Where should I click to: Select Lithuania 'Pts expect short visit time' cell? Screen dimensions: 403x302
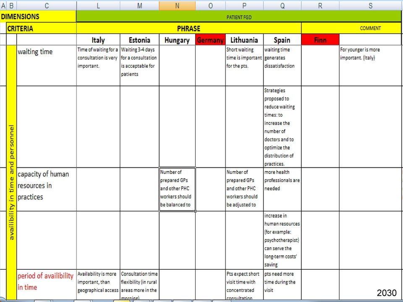pos(244,284)
